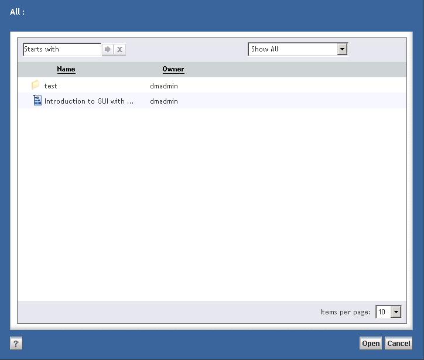Click the Cancel button
Screen dimensions: 424x360
(x=399, y=344)
